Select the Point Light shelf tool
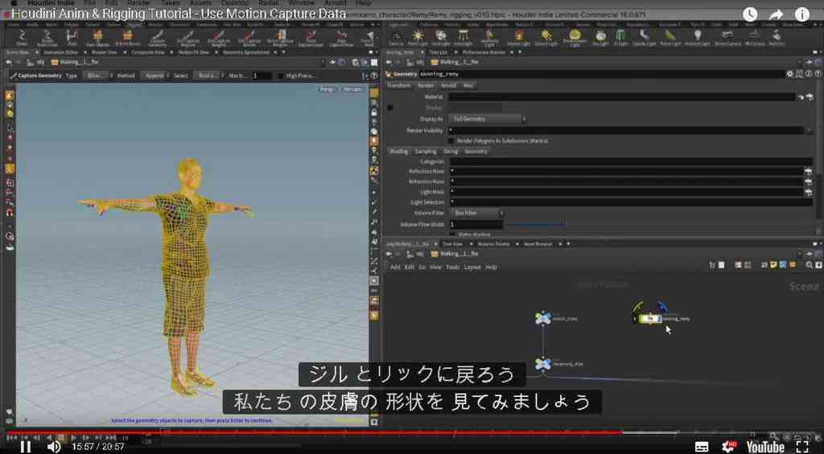This screenshot has height=454, width=824. (x=418, y=38)
